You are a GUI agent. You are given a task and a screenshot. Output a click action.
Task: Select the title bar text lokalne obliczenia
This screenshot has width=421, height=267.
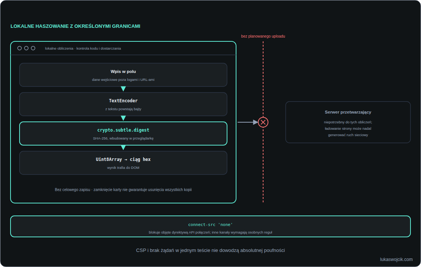59,49
